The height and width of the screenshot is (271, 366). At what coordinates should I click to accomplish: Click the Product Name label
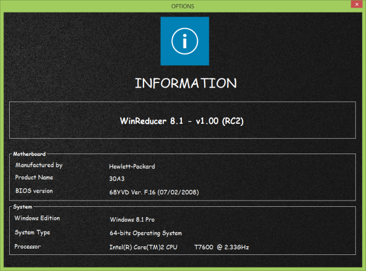coord(34,178)
